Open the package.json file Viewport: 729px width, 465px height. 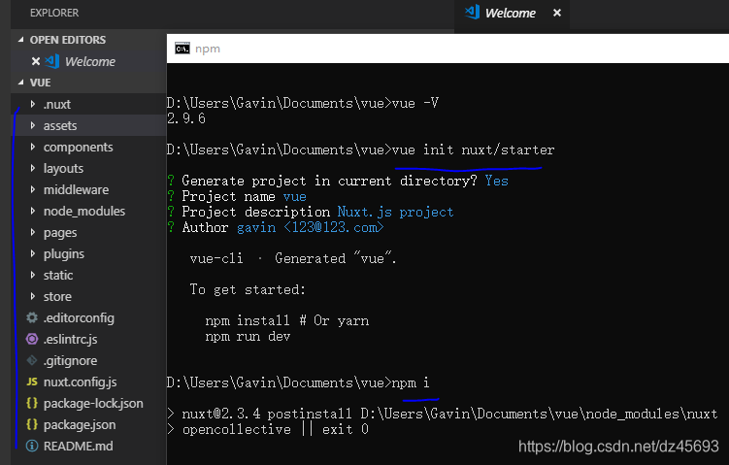(88, 425)
